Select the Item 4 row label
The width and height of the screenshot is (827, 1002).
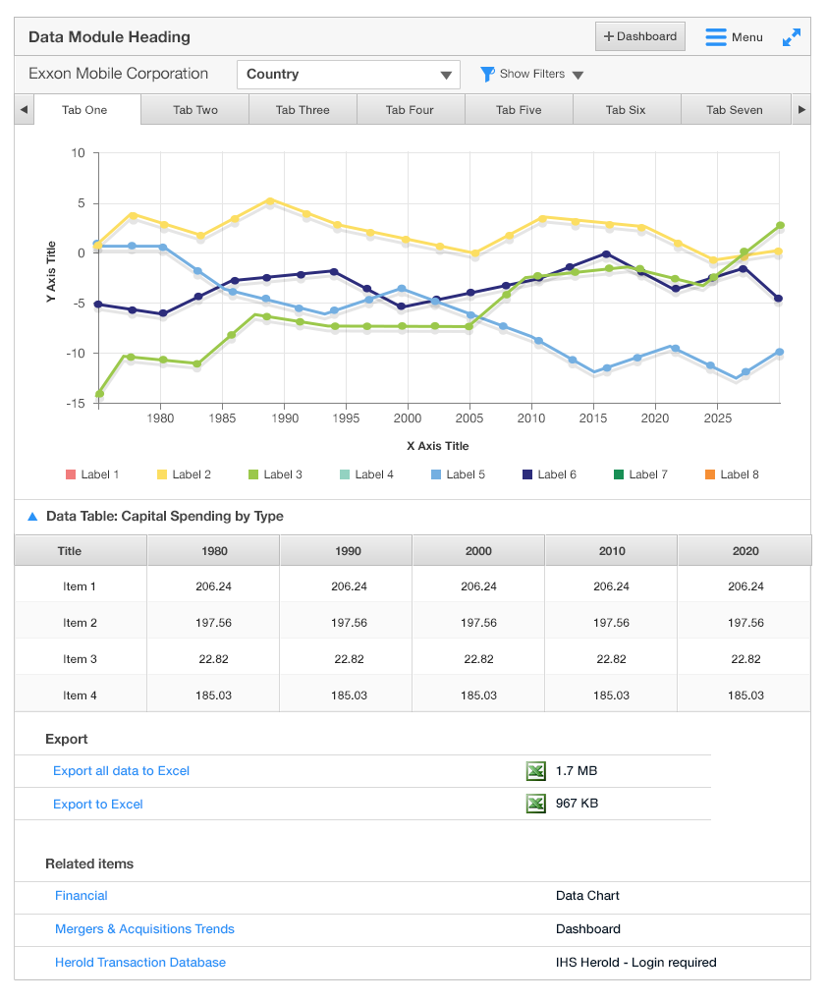point(80,696)
